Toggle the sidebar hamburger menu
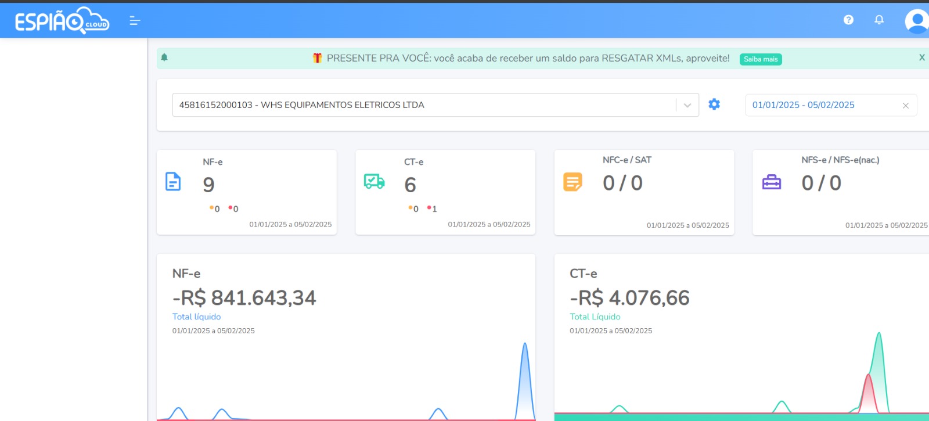 (x=135, y=21)
